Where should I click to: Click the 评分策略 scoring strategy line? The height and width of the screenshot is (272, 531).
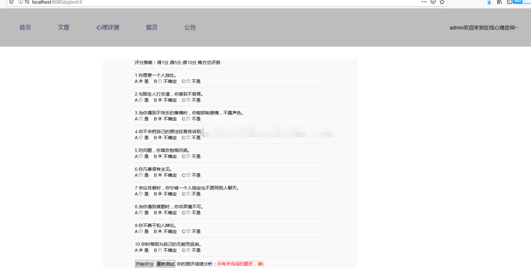click(x=177, y=63)
